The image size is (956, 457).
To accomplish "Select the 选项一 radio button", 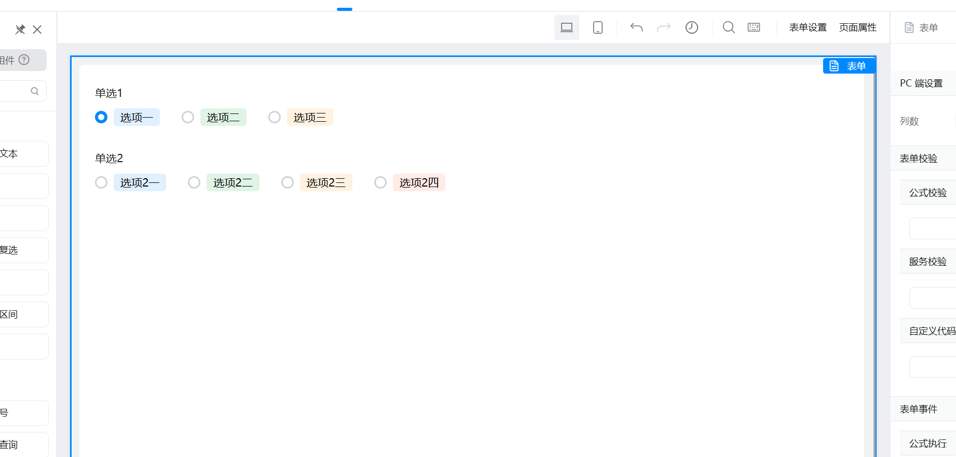I will point(101,117).
